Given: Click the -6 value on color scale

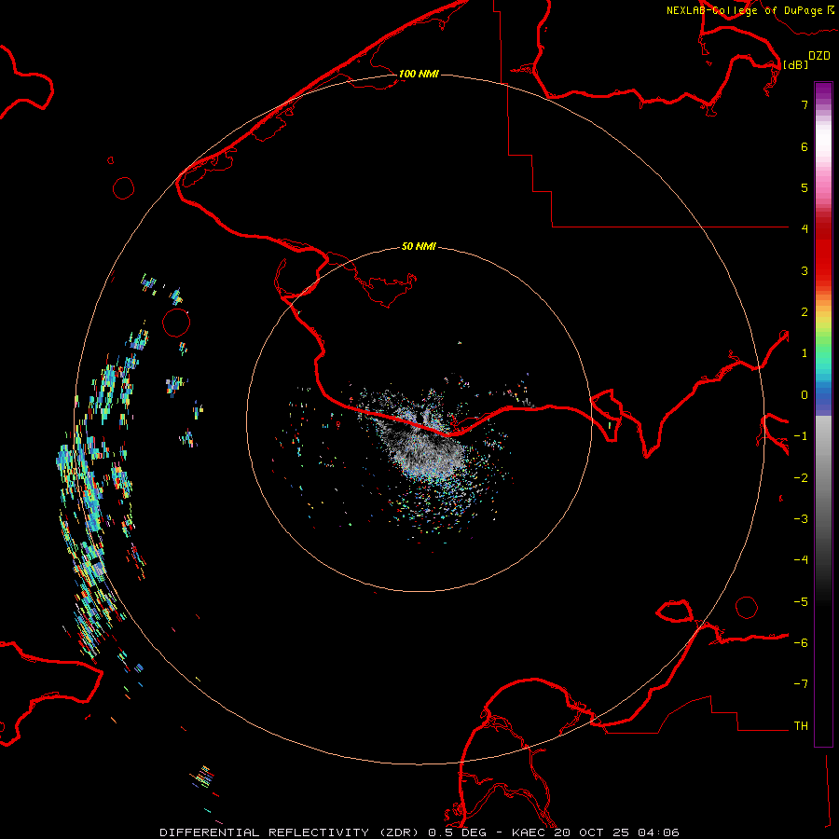Looking at the screenshot, I should 801,643.
